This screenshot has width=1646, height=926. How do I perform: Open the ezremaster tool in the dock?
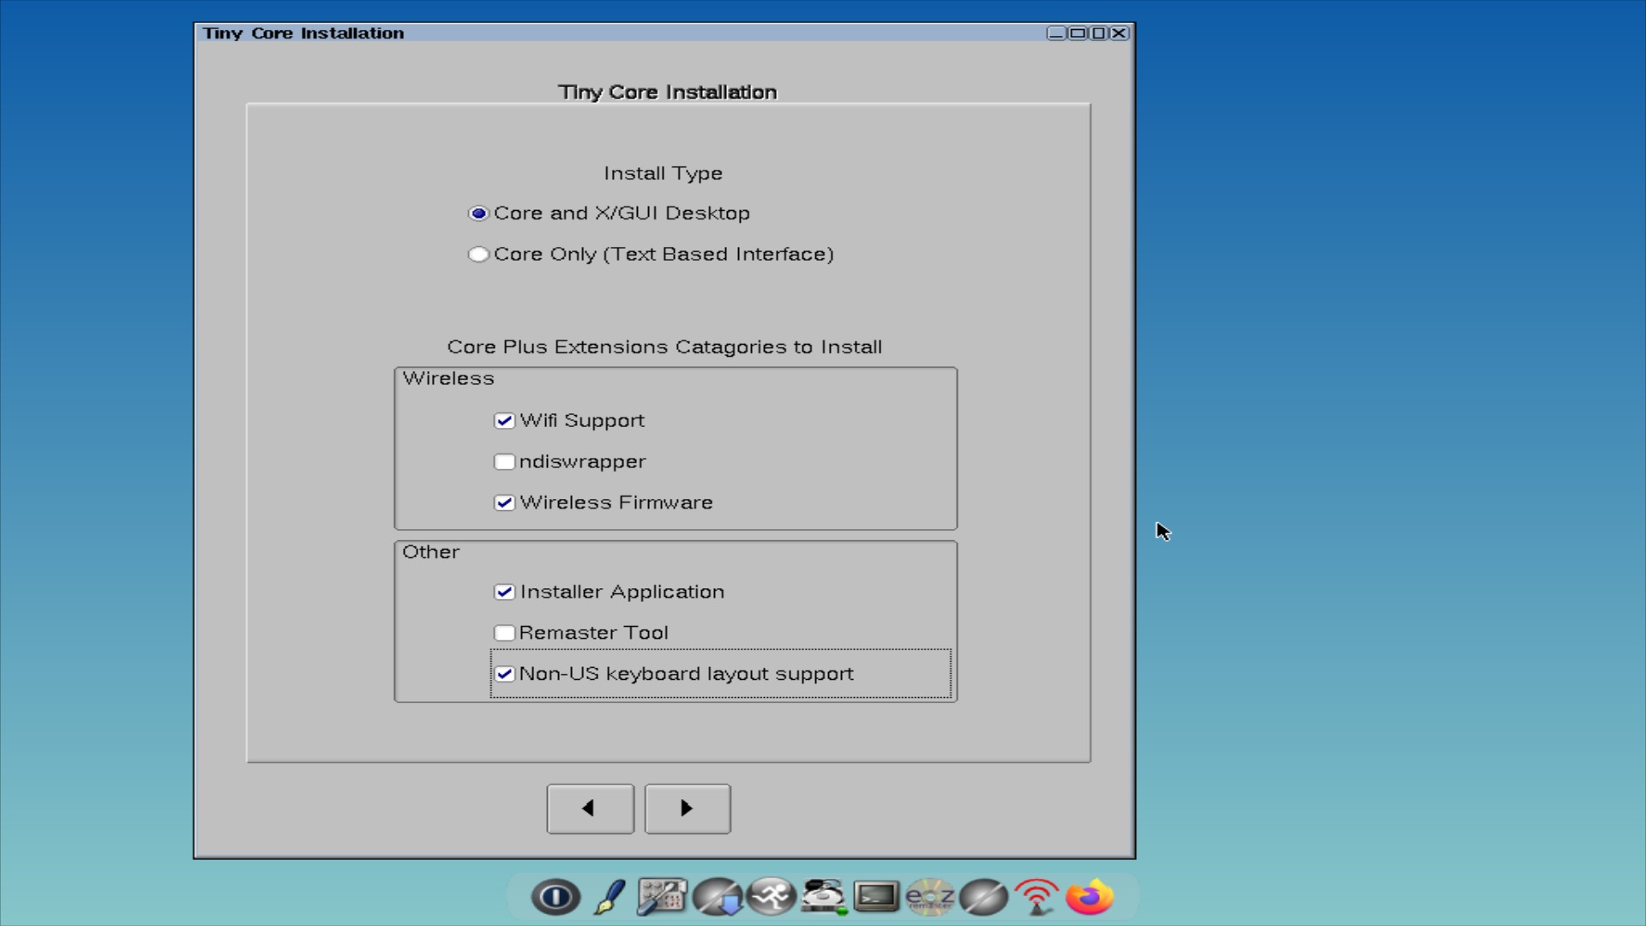tap(930, 897)
